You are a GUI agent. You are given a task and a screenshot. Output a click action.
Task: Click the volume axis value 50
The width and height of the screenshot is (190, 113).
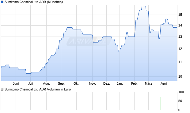point(180,101)
